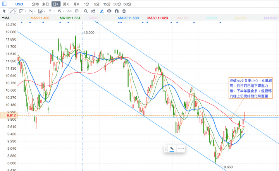Delete drawings with the trash icon
The width and height of the screenshot is (279, 171).
point(124,11)
